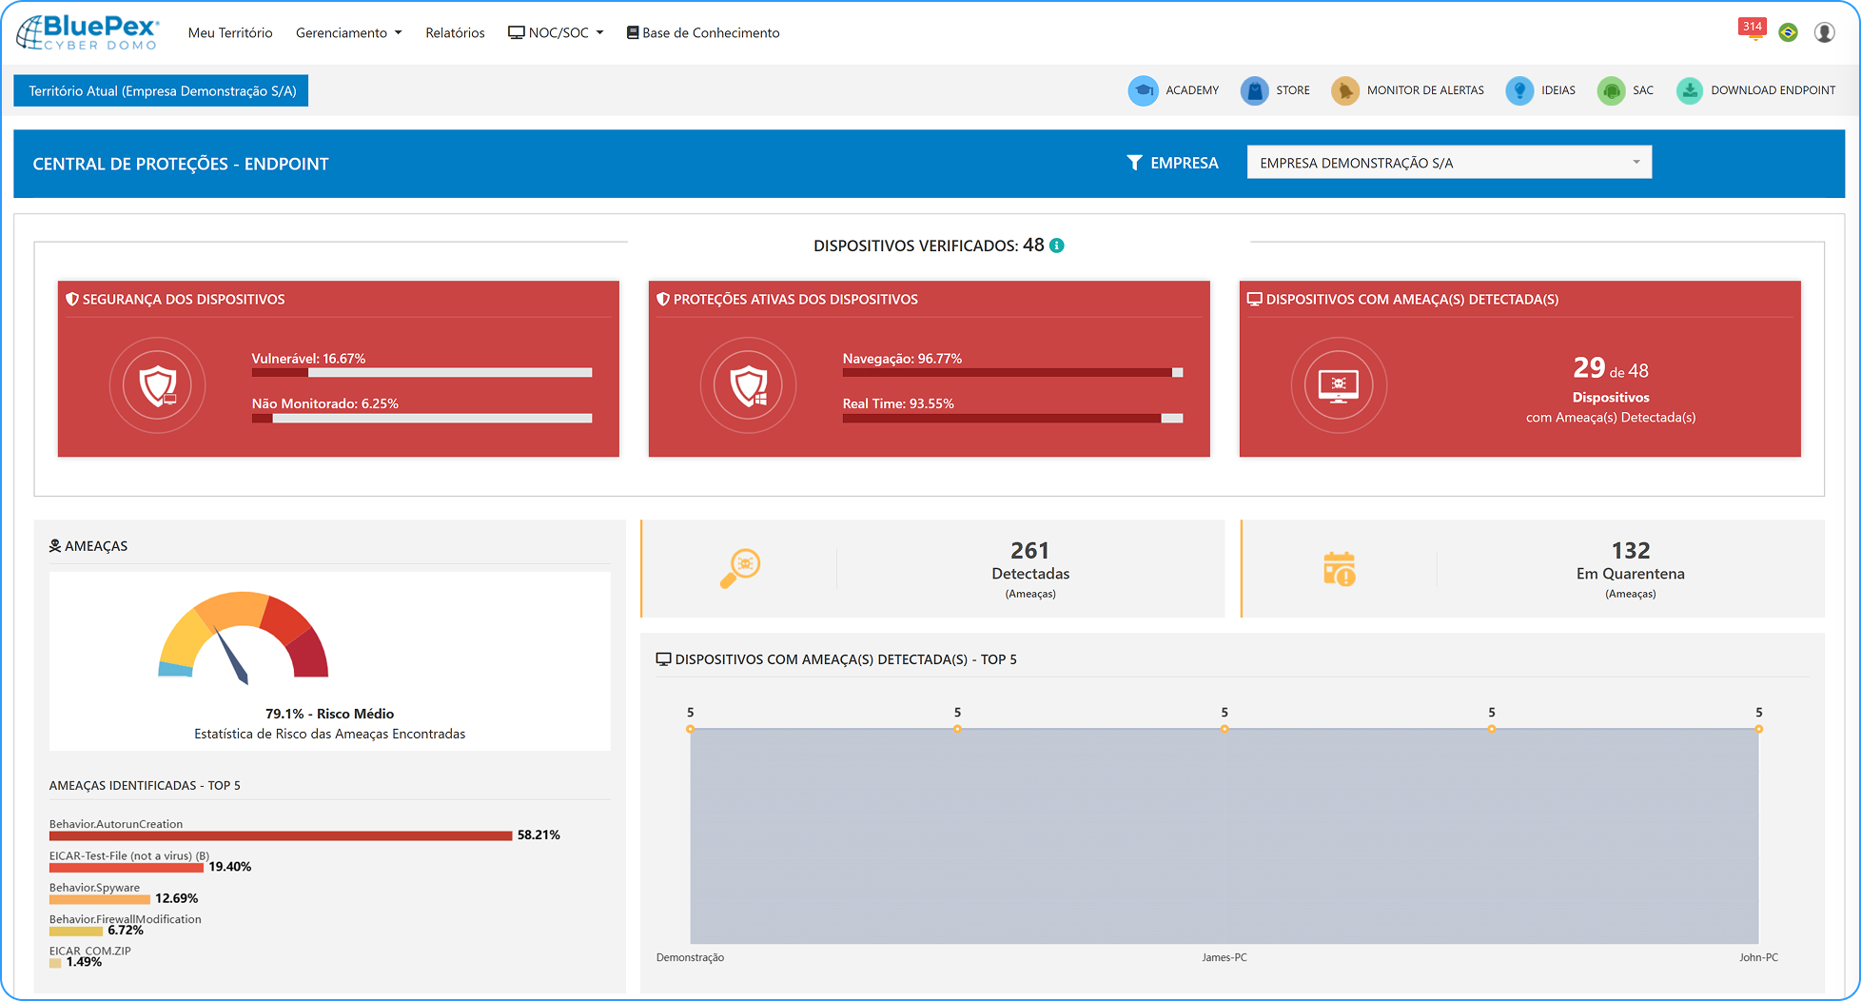The height and width of the screenshot is (1001, 1861).
Task: Click the James-PC data point on chart
Action: tap(1224, 729)
